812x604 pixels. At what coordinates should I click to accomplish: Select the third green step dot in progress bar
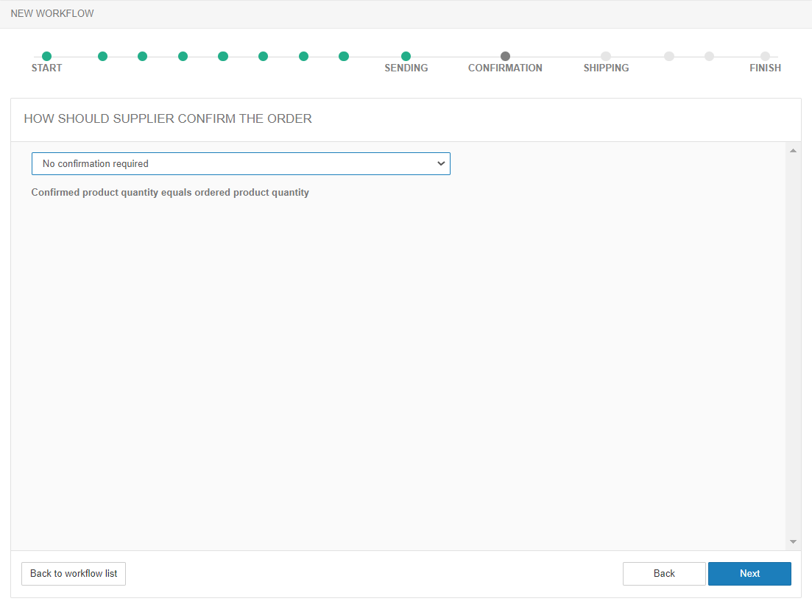tap(143, 57)
